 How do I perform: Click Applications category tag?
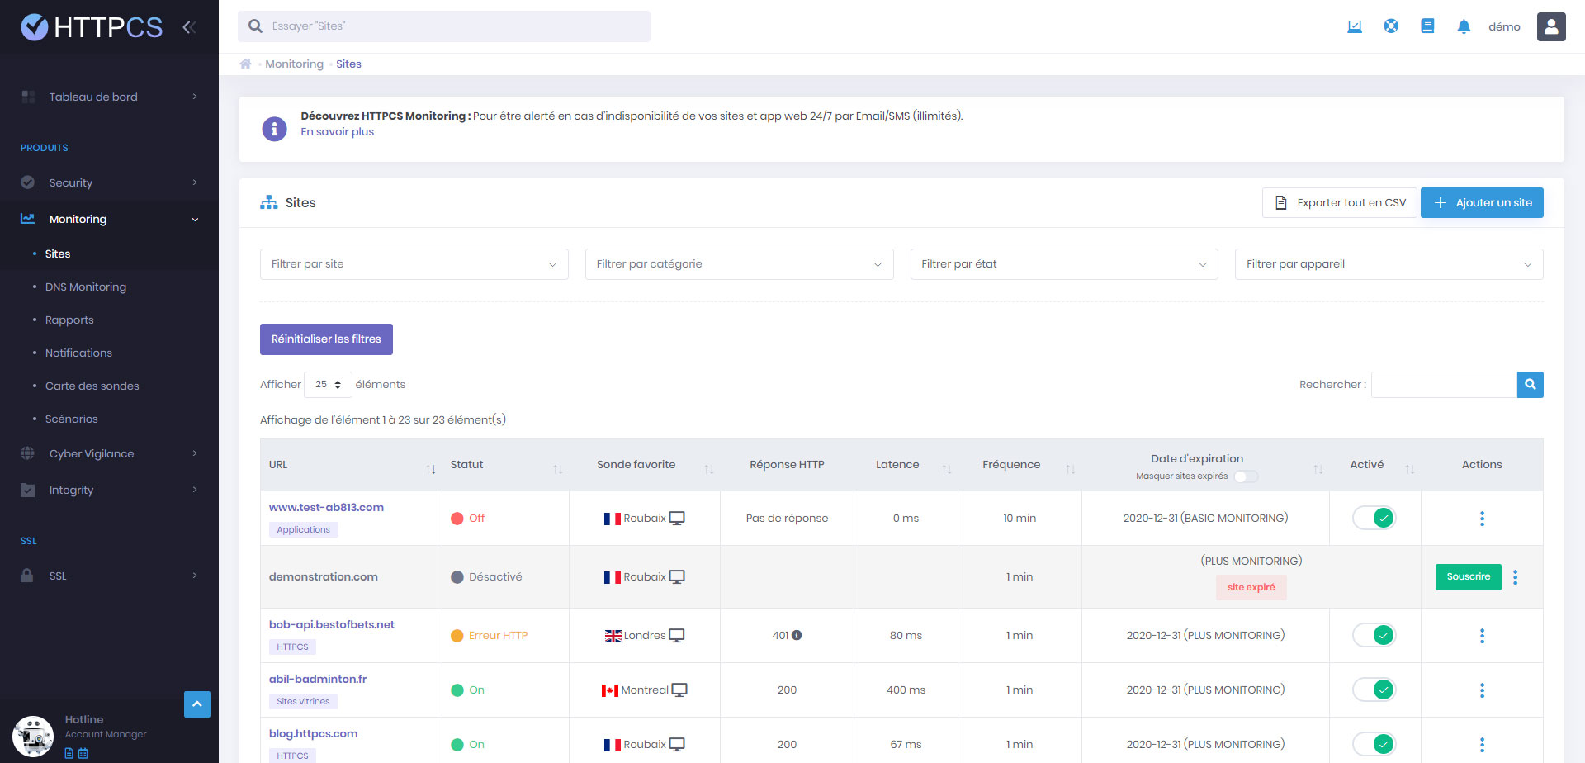(303, 529)
